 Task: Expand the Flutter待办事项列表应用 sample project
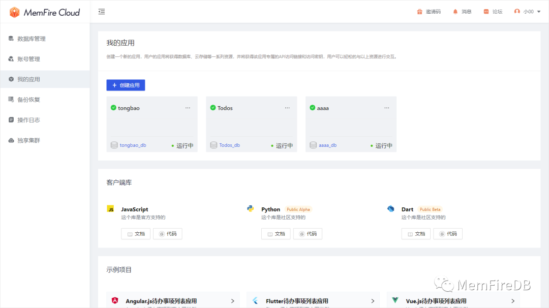coord(373,300)
